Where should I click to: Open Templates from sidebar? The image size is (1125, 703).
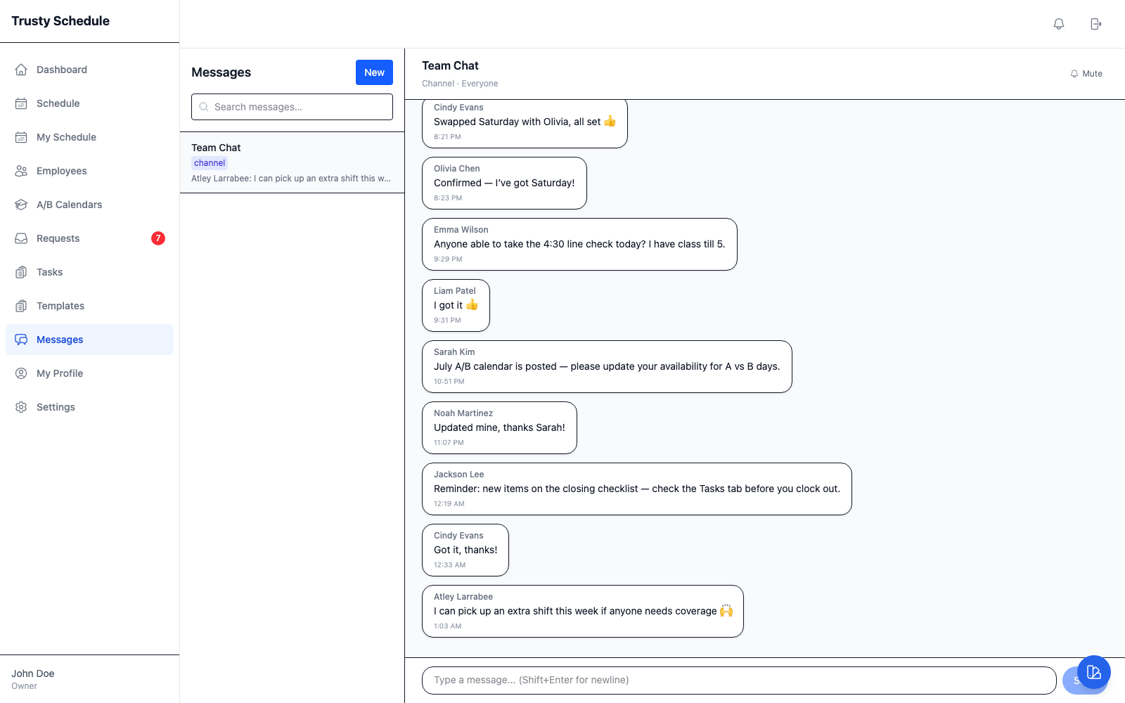click(x=89, y=306)
